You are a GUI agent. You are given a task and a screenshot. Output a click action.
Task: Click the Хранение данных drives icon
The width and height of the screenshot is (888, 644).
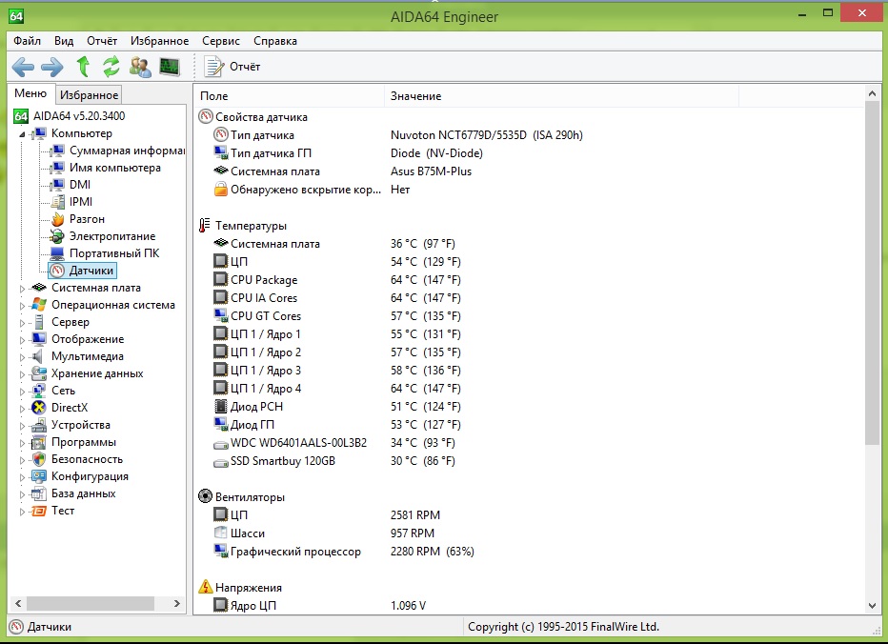pyautogui.click(x=39, y=373)
